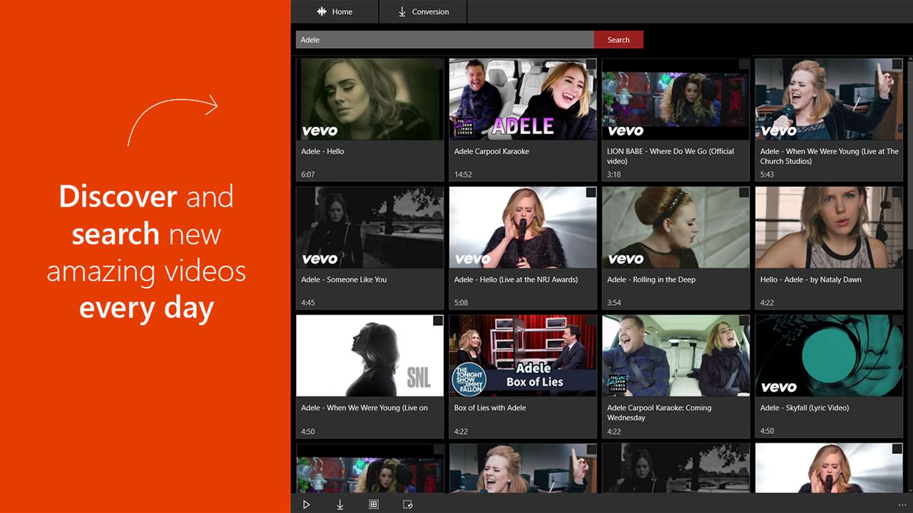Screen dimensions: 913x513
Task: Click the title 'LION BABE - Where Do We Go (Official video)'
Action: [x=670, y=156]
